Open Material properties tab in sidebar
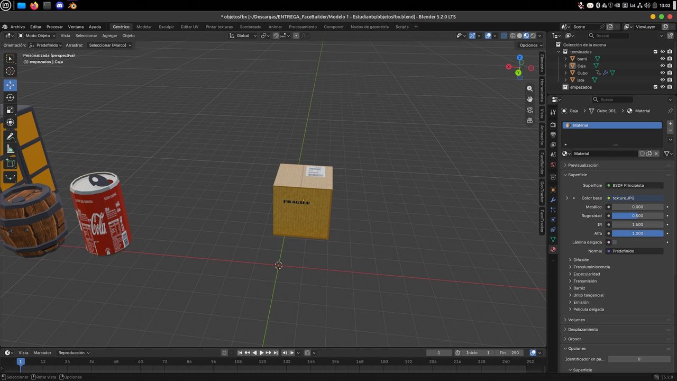Screen dimensions: 677x381 click(x=553, y=249)
